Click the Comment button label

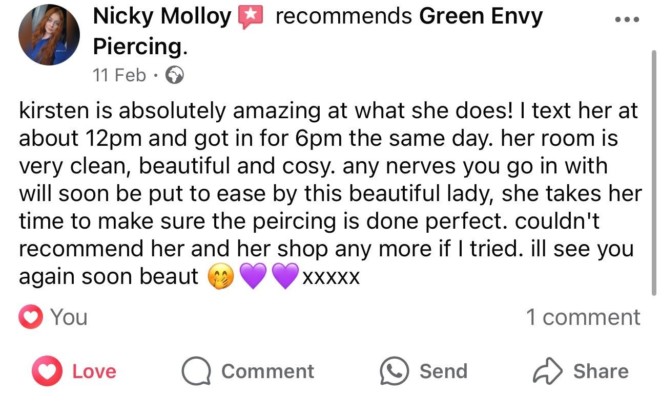tap(267, 371)
